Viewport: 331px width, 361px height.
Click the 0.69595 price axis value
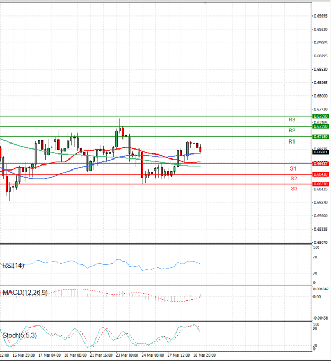click(x=321, y=16)
